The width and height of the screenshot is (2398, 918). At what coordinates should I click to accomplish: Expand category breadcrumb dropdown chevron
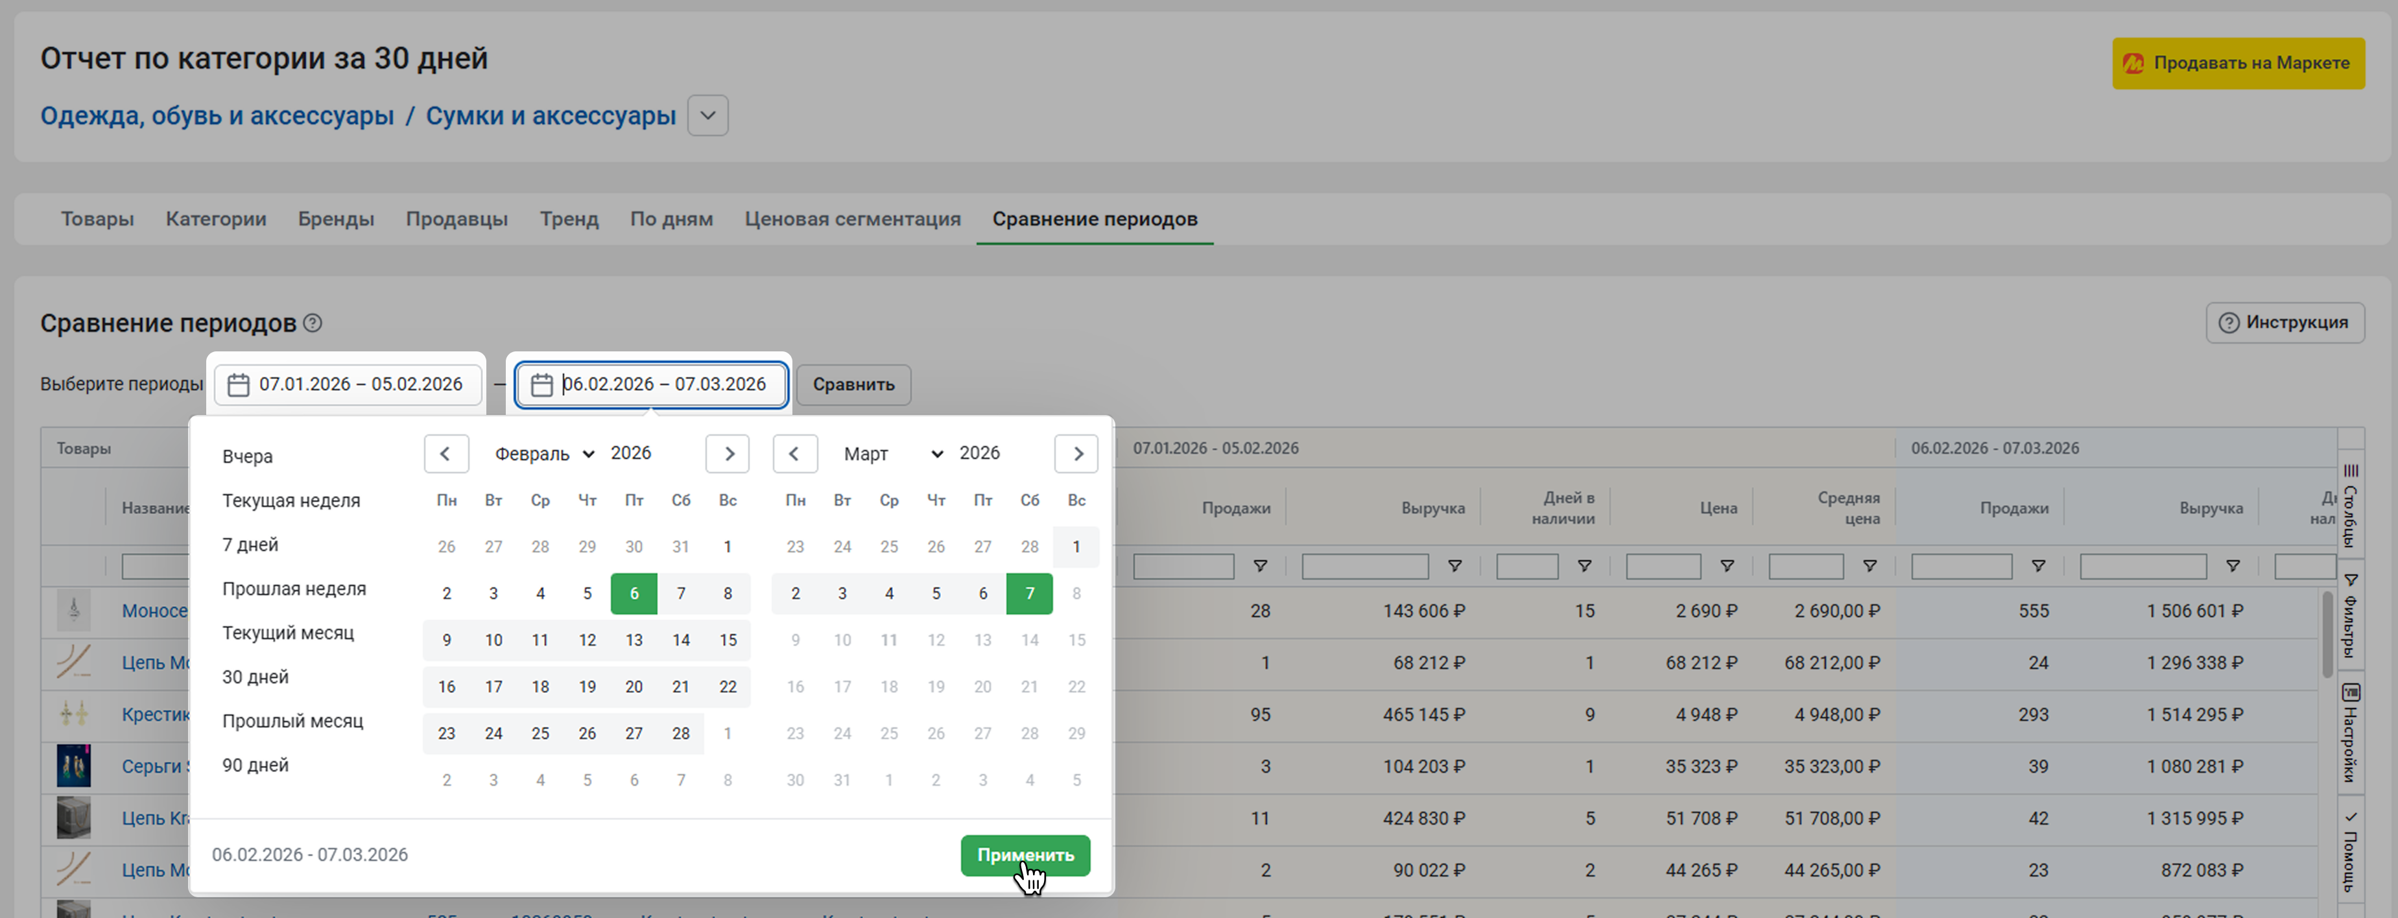(707, 117)
